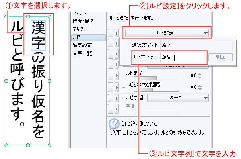Click into the ルビ文字列 input field
Viewport: 241px width, 159px height.
182,57
